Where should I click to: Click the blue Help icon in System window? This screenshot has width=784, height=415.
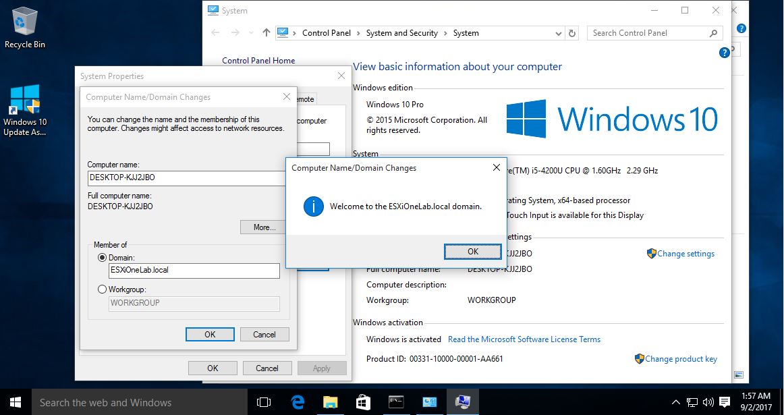pos(724,53)
